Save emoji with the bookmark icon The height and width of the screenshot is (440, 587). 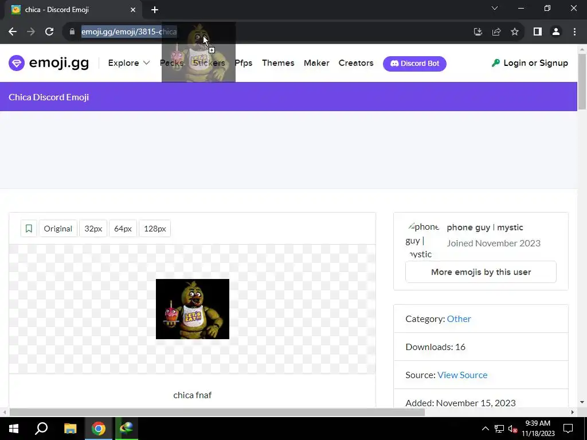pyautogui.click(x=29, y=229)
